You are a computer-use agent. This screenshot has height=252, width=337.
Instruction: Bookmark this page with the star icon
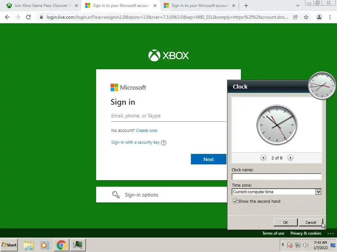pyautogui.click(x=306, y=17)
